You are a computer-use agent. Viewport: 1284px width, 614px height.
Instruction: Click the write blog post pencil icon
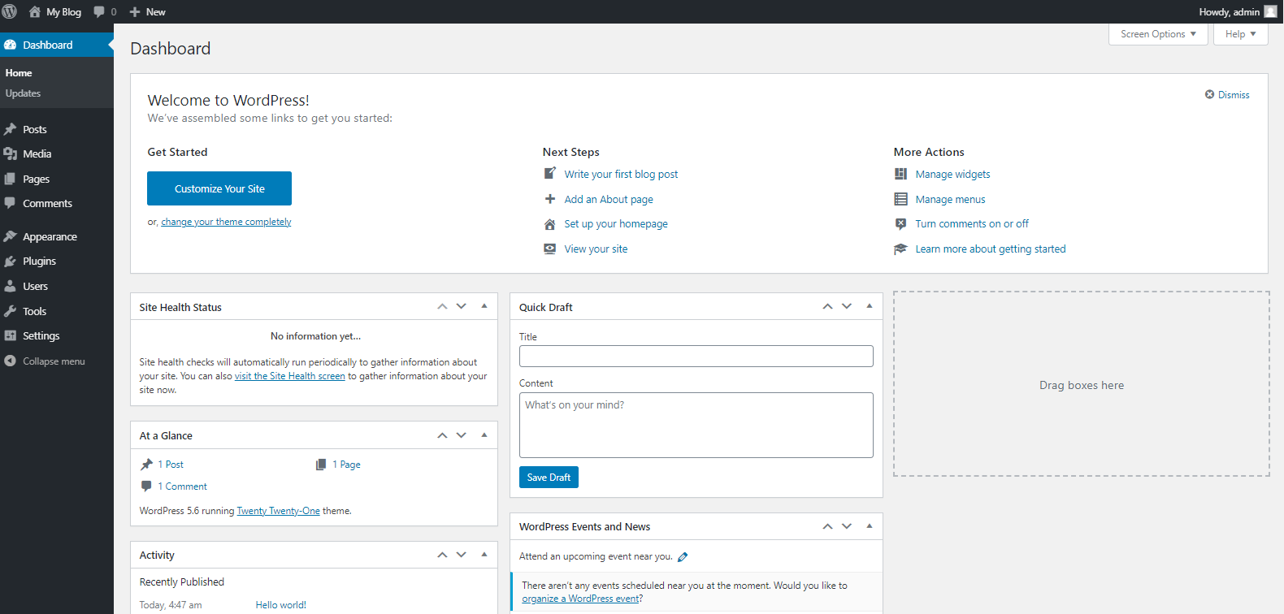550,173
